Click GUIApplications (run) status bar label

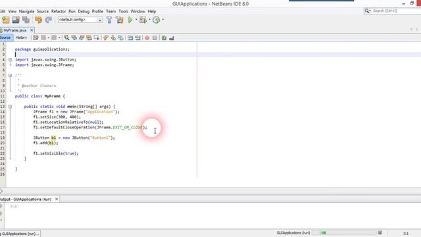click(293, 232)
